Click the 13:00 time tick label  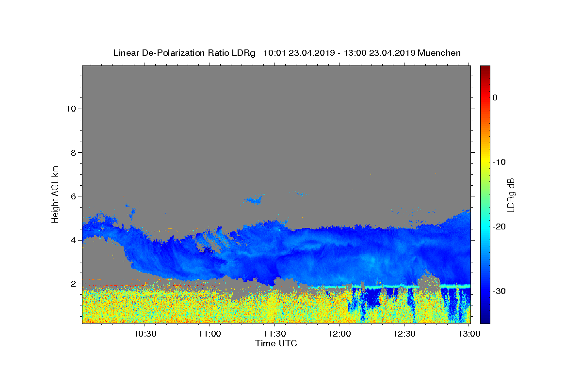tap(469, 334)
